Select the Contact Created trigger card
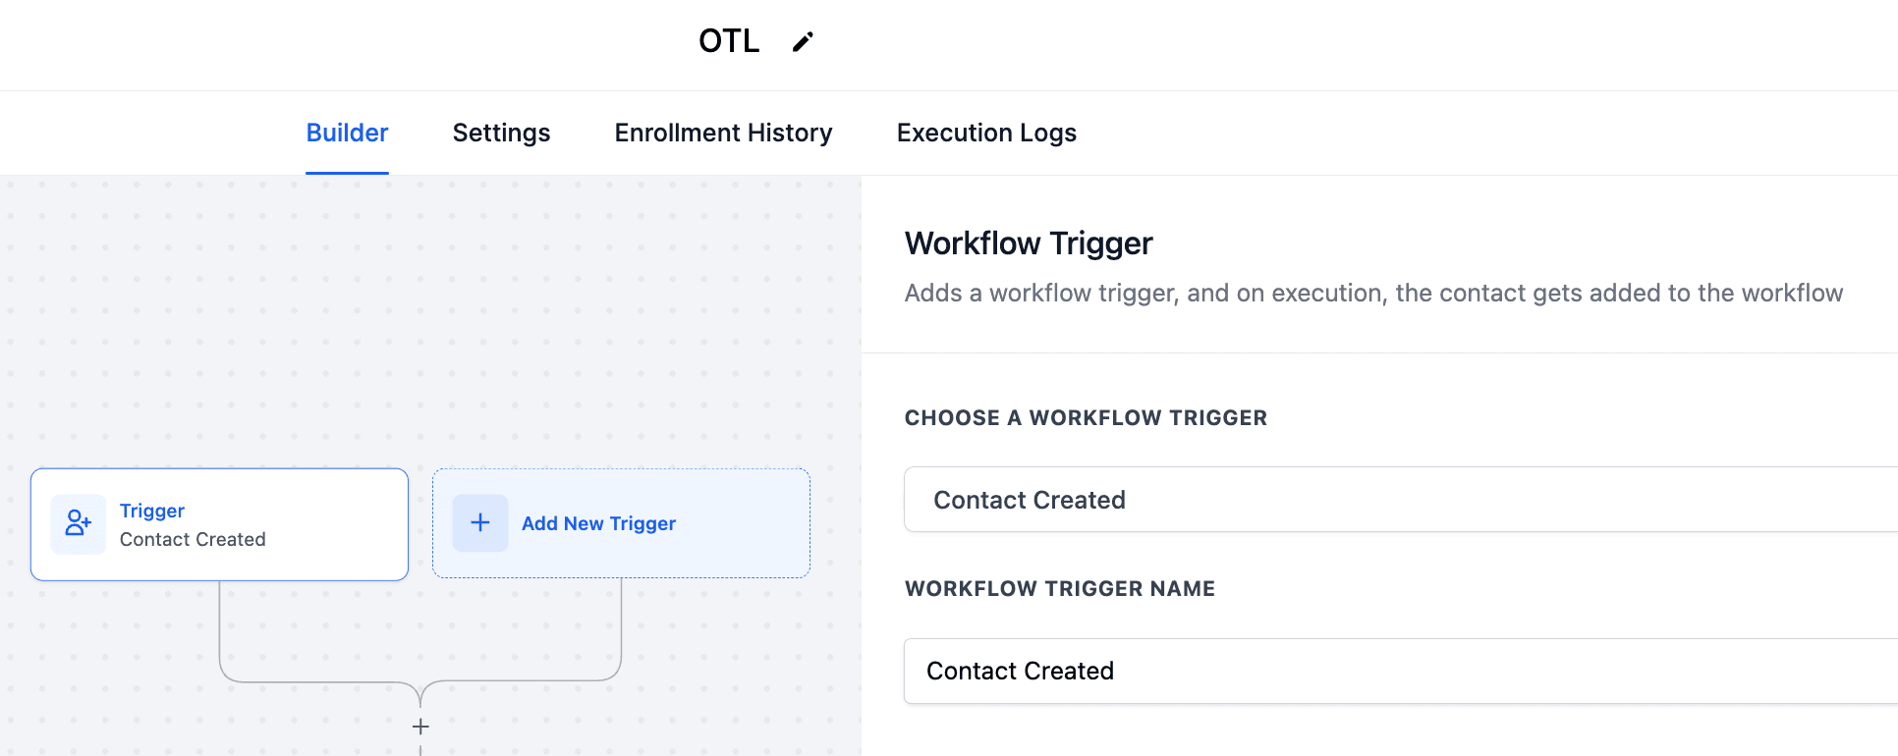Image resolution: width=1898 pixels, height=756 pixels. (219, 524)
